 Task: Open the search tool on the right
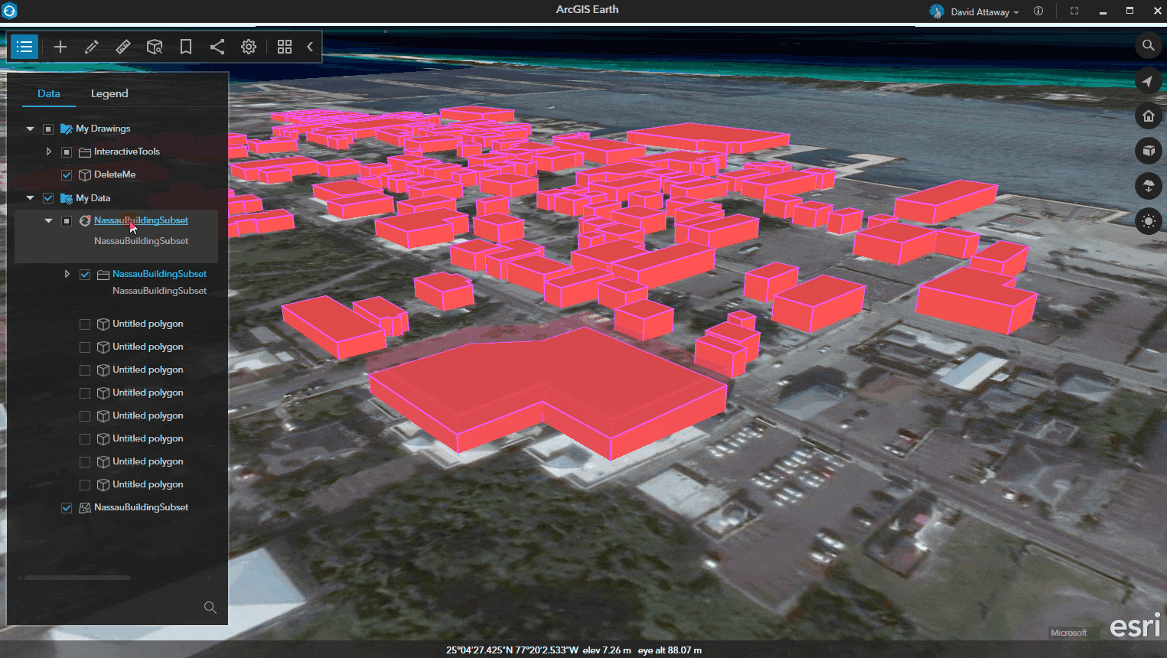[1148, 46]
